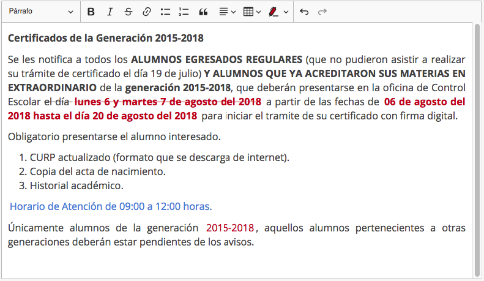Click the insert link icon
Viewport: 484px width, 281px height.
coord(146,12)
